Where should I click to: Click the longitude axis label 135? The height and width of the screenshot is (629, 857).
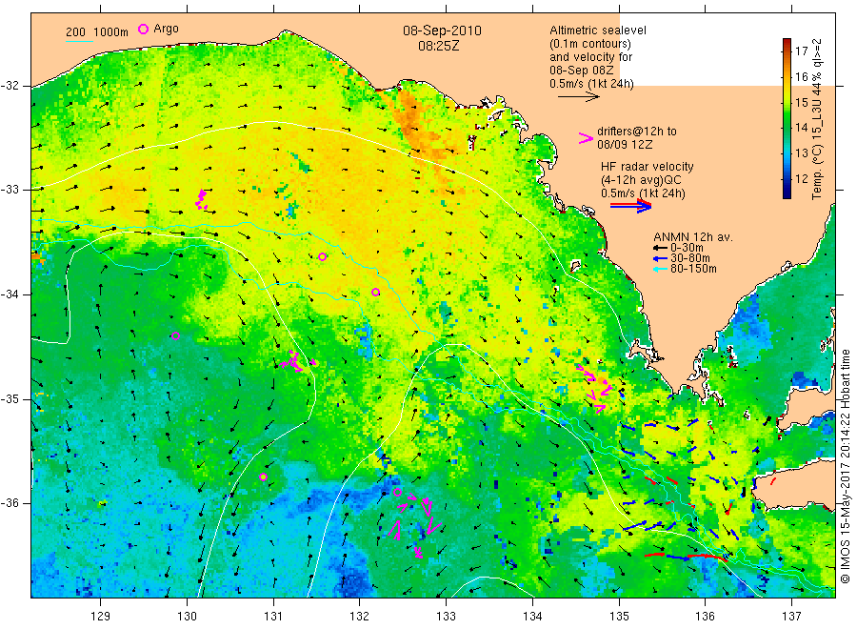pos(619,617)
